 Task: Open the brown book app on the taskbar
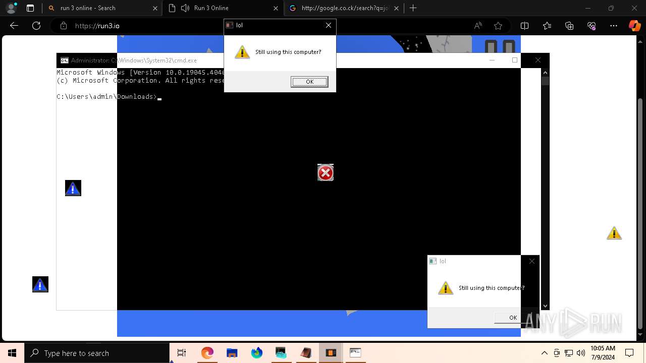306,353
